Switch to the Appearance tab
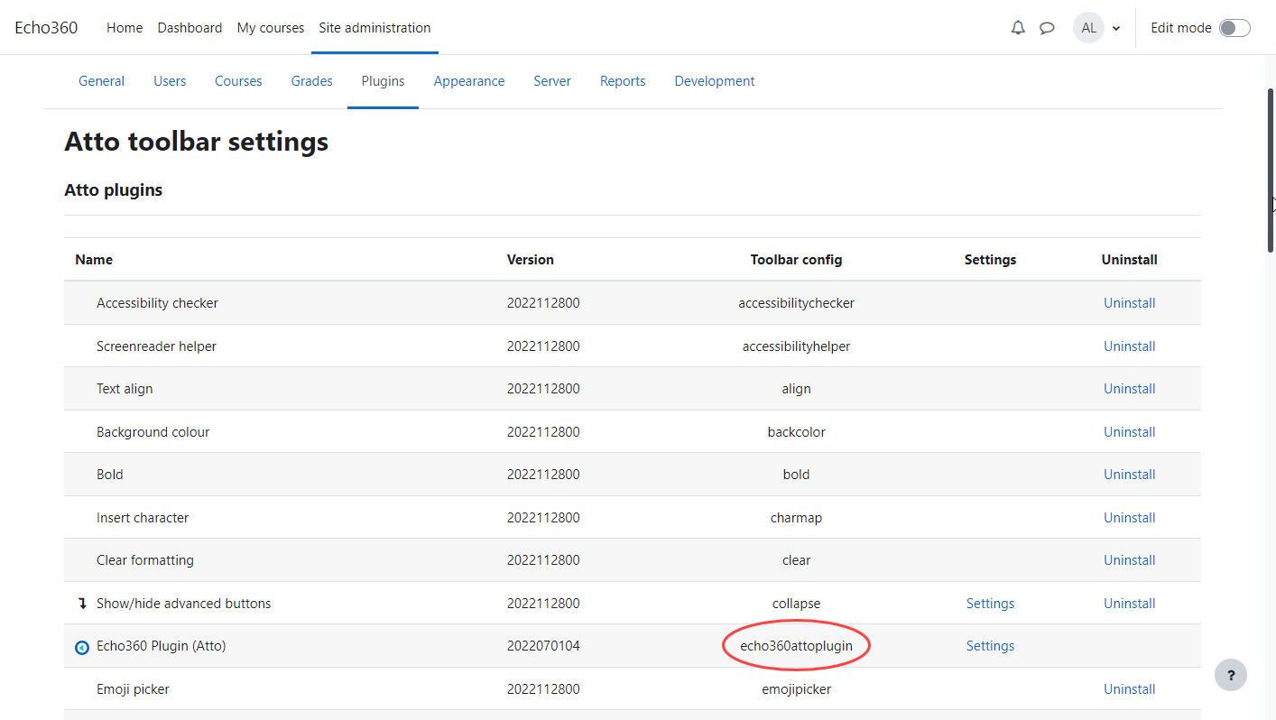Viewport: 1276px width, 720px height. point(469,81)
